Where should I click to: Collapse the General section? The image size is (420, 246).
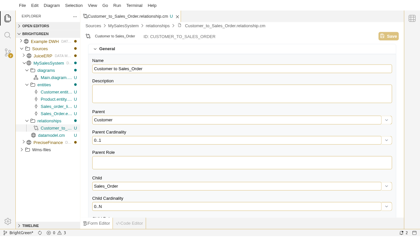pyautogui.click(x=95, y=49)
